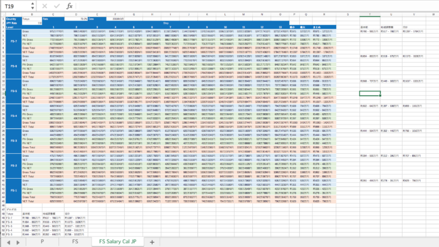Select the FS Salary Cal JP tab
439x247 pixels.
point(118,242)
